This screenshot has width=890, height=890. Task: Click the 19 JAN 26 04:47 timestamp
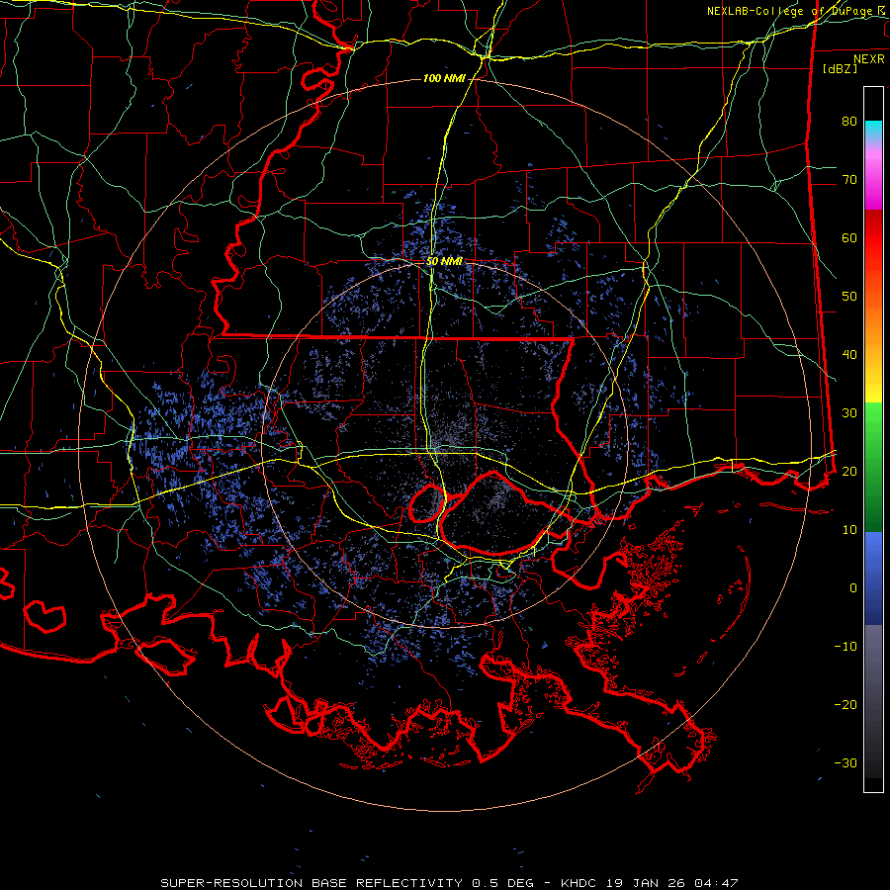pos(672,883)
